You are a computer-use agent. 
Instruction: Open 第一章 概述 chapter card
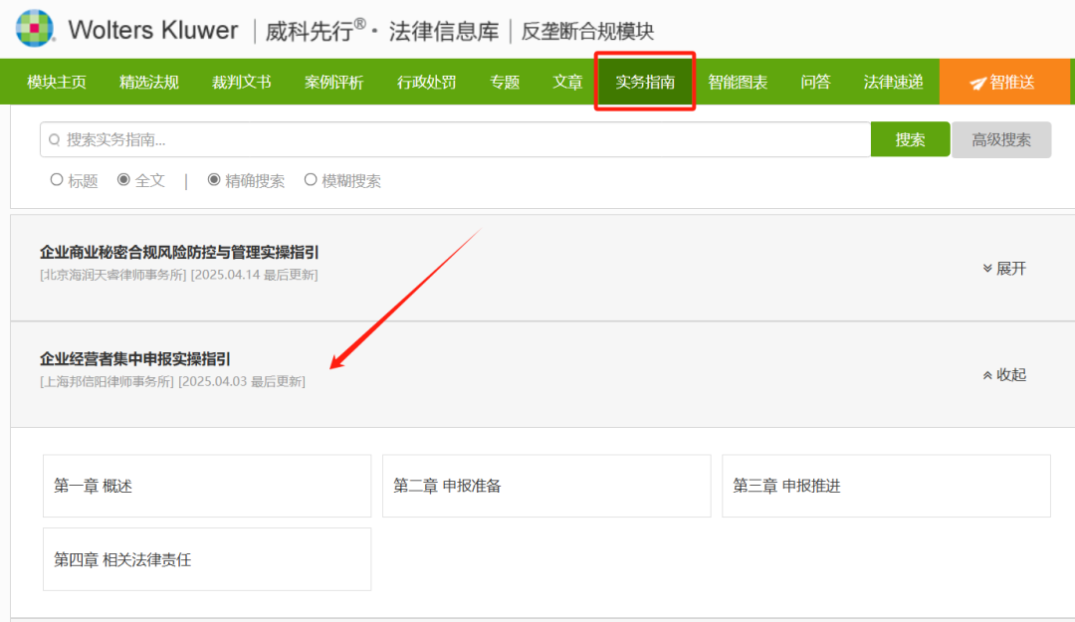point(206,486)
